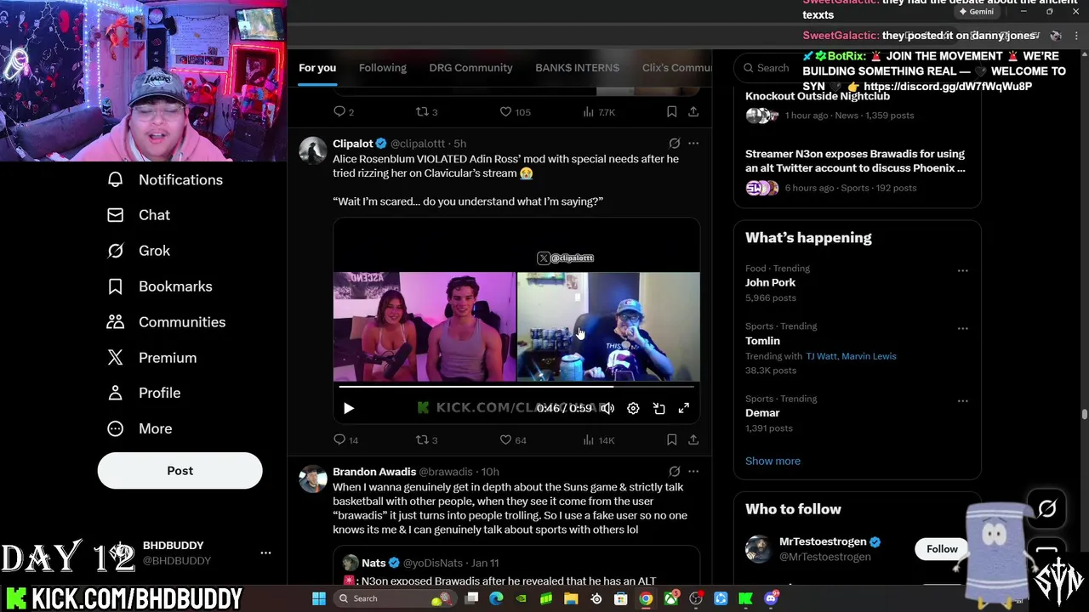This screenshot has width=1089, height=612.
Task: Open video settings gear
Action: pyautogui.click(x=633, y=409)
